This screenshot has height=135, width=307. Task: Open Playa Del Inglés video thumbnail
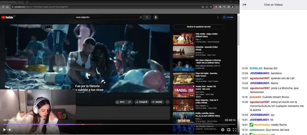tap(184, 78)
